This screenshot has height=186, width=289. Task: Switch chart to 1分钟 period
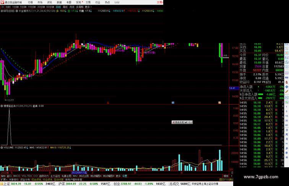pyautogui.click(x=15, y=7)
